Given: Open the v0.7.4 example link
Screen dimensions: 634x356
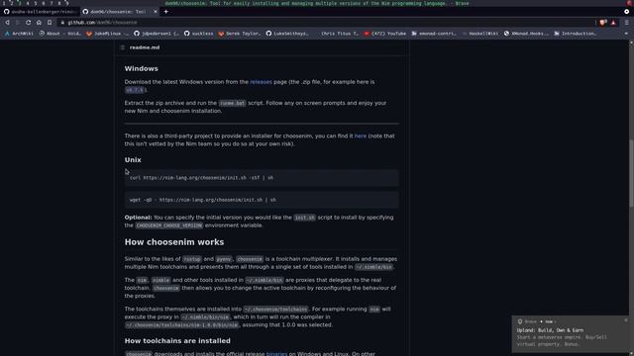Looking at the screenshot, I should (x=135, y=90).
